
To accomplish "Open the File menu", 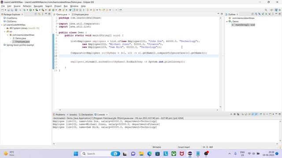I will (x=3, y=6).
